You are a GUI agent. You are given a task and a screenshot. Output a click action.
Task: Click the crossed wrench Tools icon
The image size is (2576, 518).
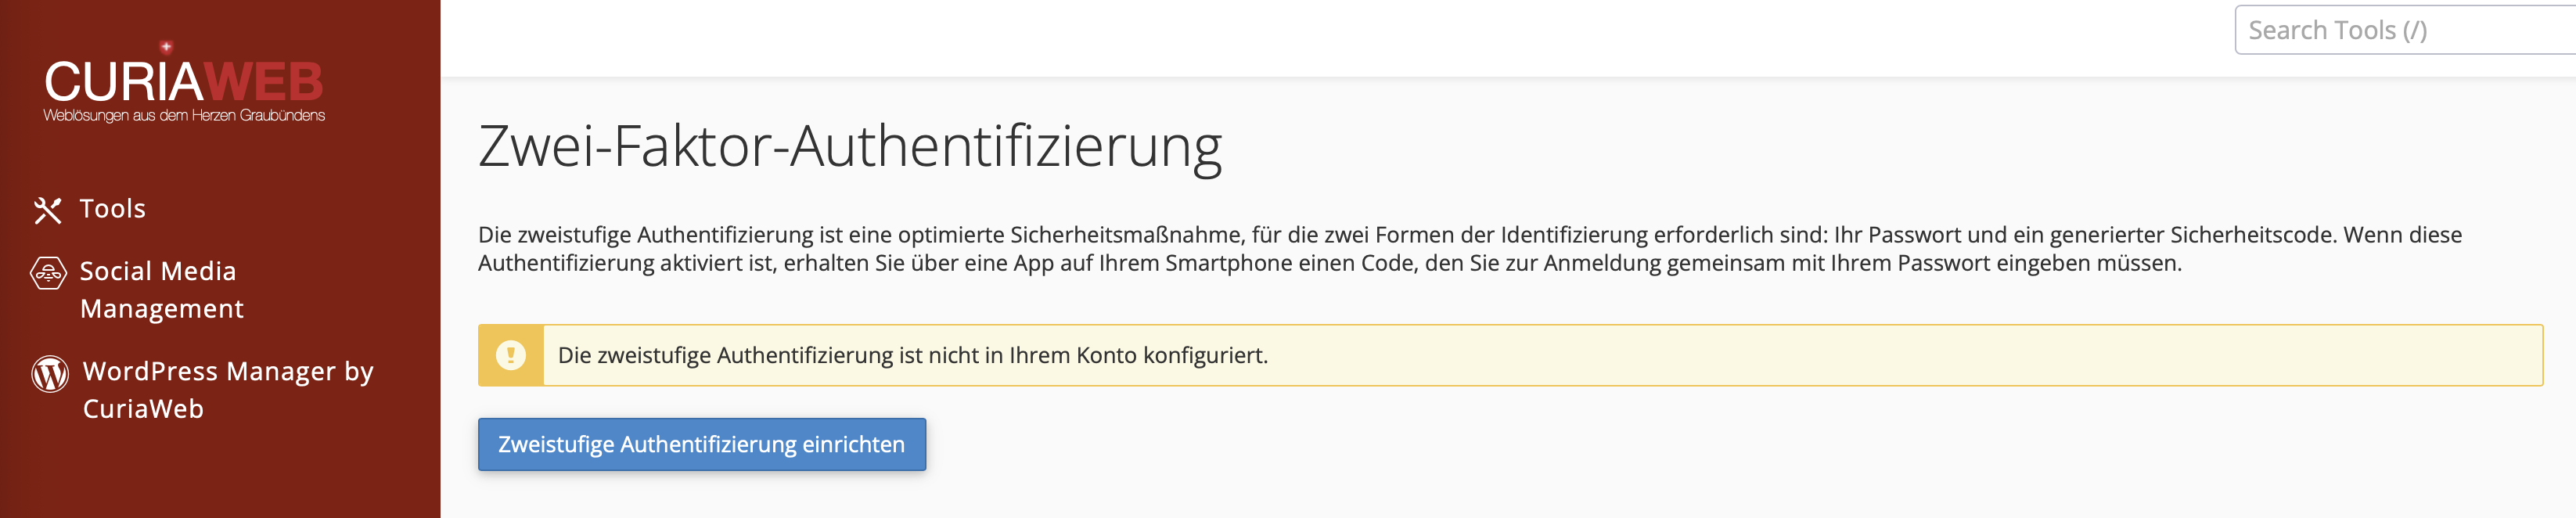[x=48, y=209]
